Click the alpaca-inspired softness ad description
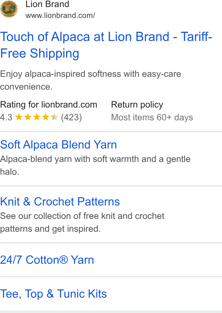The width and height of the screenshot is (222, 313). click(x=91, y=80)
